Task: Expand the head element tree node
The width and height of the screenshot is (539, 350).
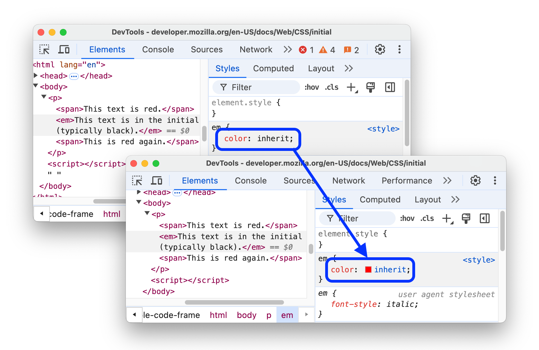Action: tap(35, 76)
